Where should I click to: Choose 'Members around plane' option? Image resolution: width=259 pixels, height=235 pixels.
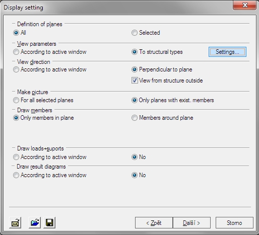(x=162, y=118)
